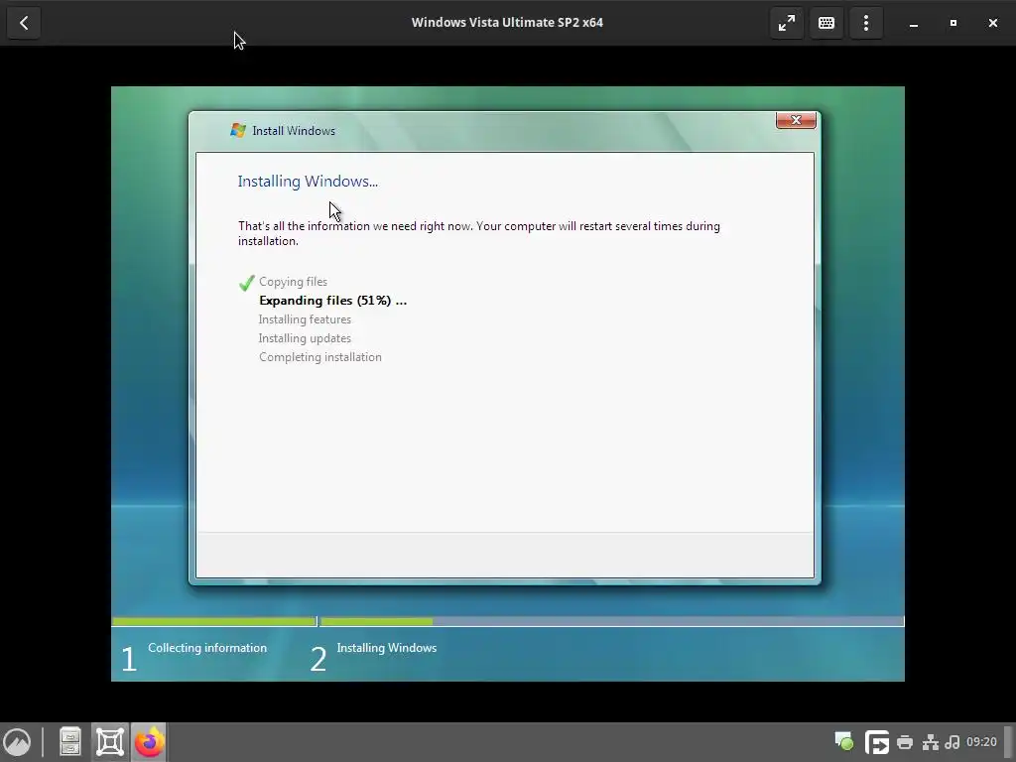
Task: Enter fullscreen mode for the VM
Action: (x=787, y=23)
